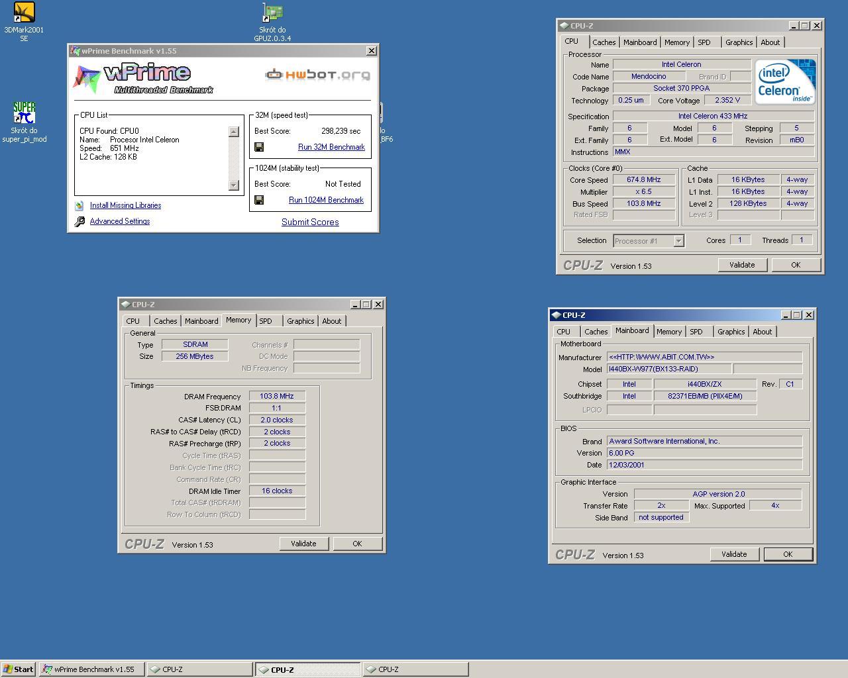The image size is (848, 678).
Task: Click the Manufacturer field with ABIT URL
Action: [705, 357]
